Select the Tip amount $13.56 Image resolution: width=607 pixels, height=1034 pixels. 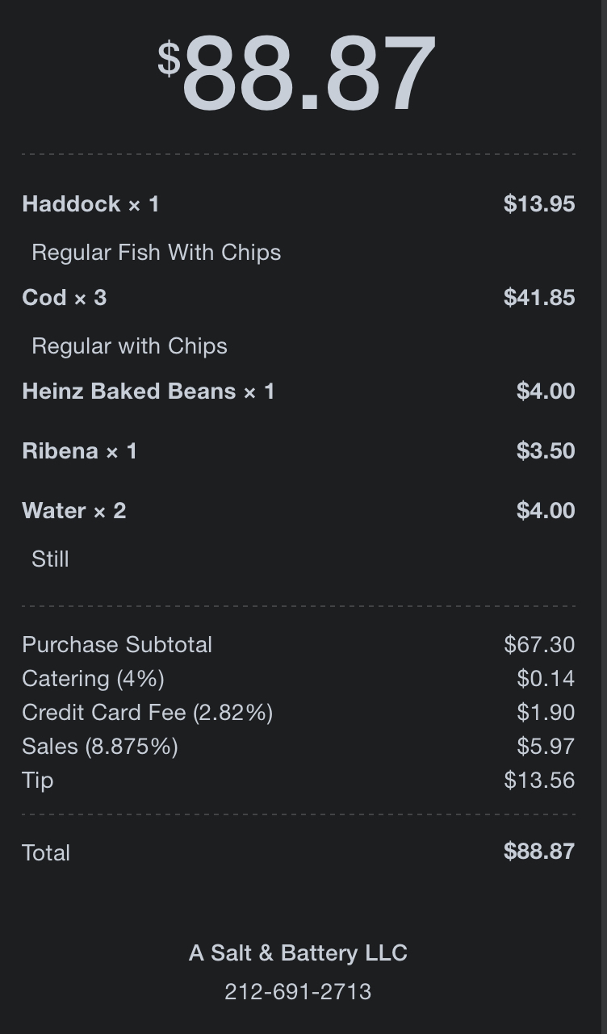pyautogui.click(x=539, y=781)
